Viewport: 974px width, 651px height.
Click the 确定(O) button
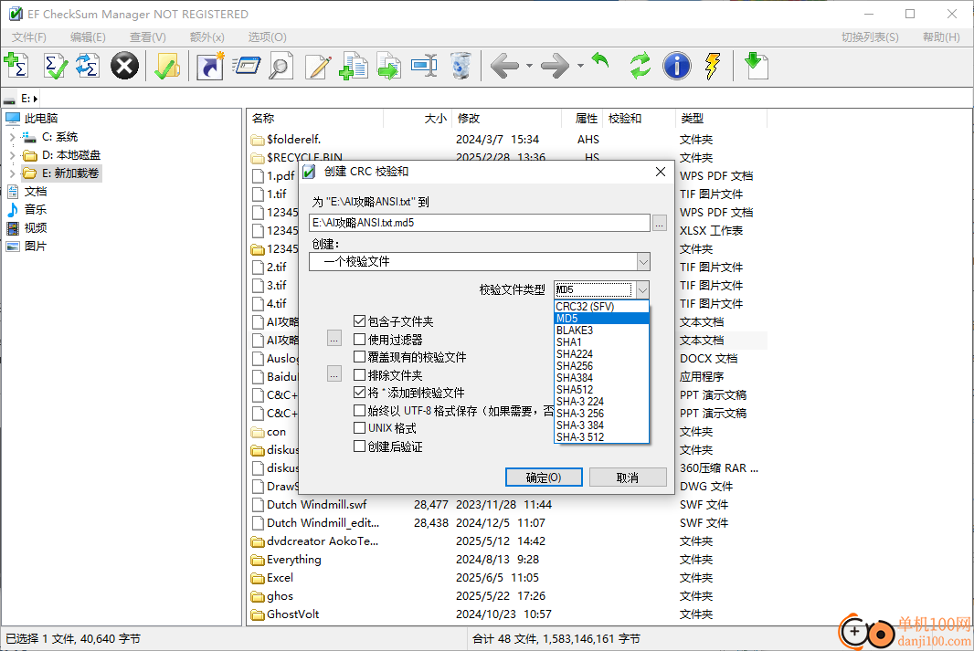(544, 478)
